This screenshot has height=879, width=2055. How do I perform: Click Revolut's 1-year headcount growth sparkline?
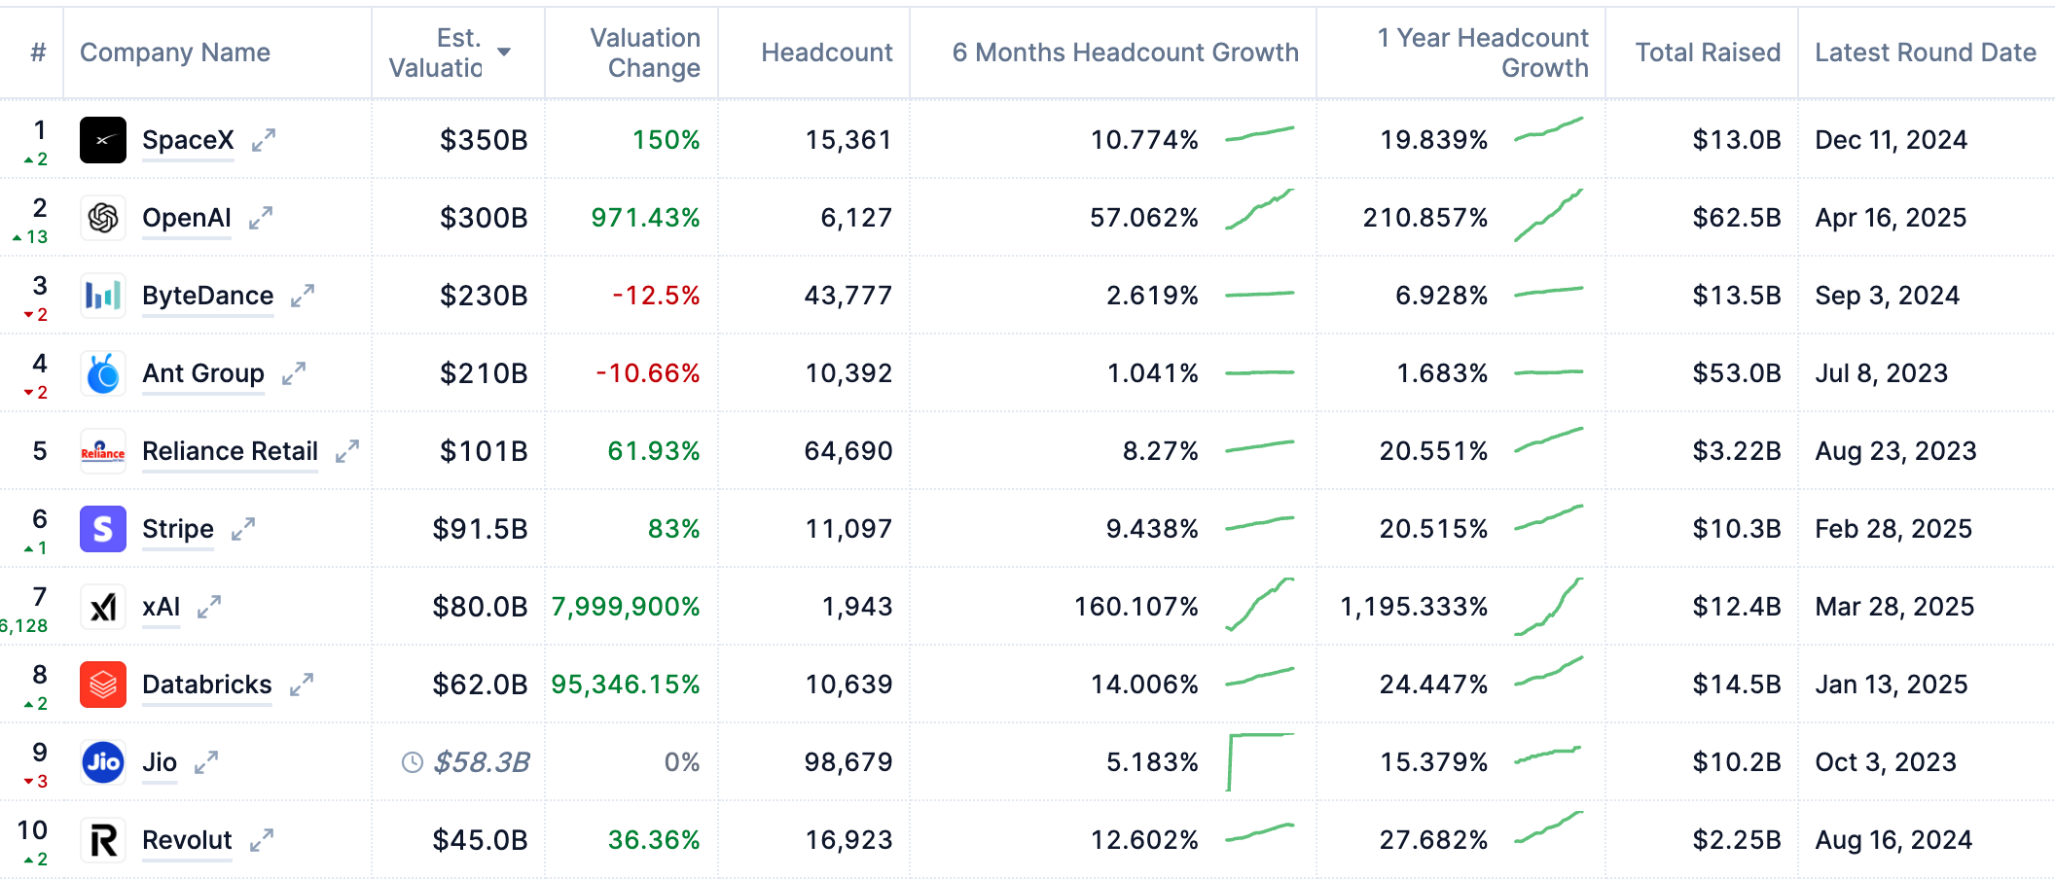[1549, 828]
